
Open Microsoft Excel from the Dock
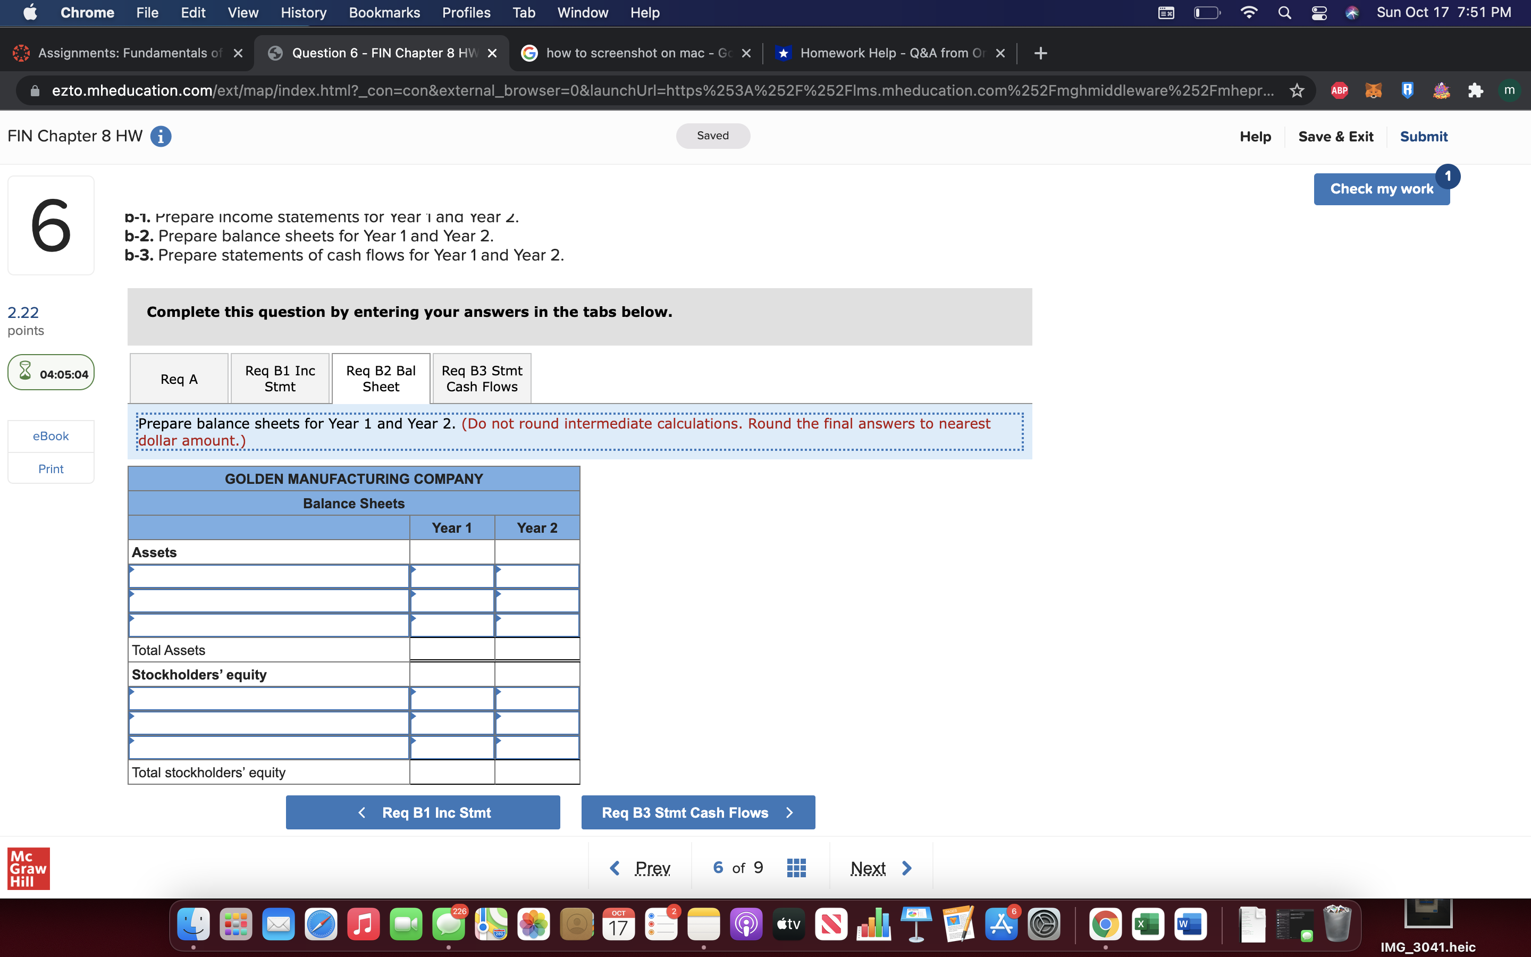1148,924
